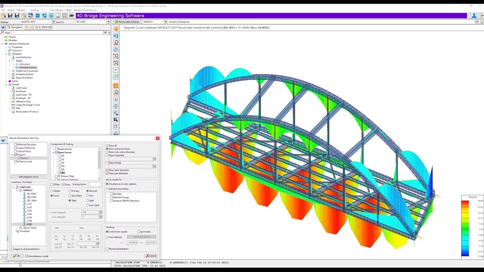Click the graduation cap icon in toolbar
484x272 pixels.
coord(71,15)
